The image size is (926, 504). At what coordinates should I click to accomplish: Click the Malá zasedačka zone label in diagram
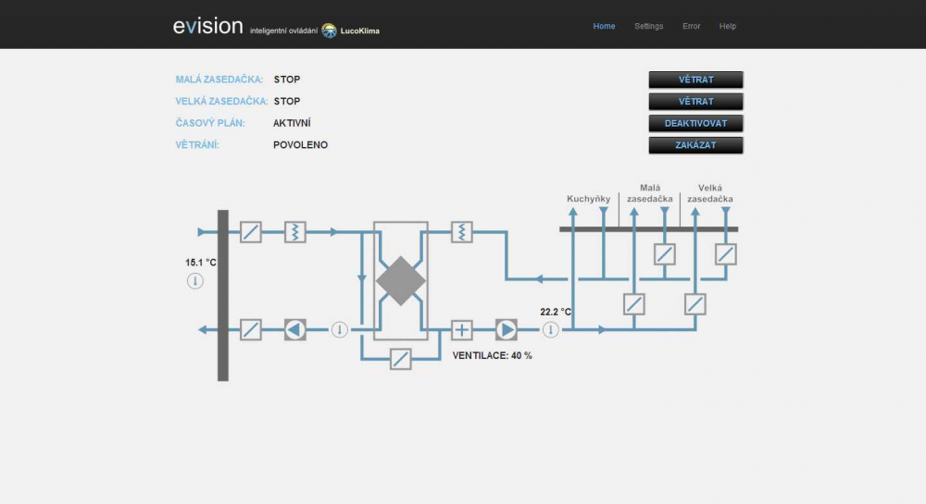(650, 193)
